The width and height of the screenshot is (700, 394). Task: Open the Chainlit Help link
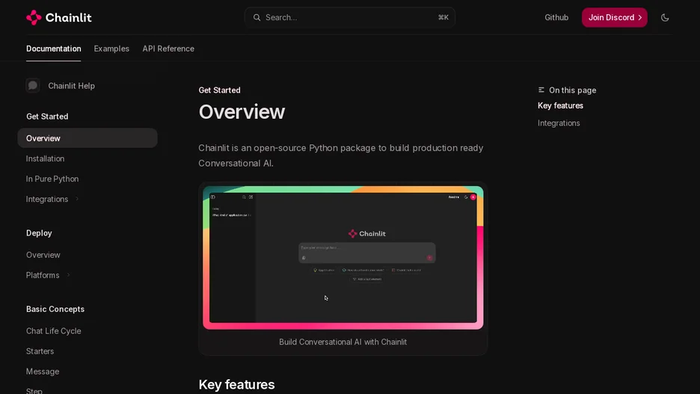tap(72, 86)
